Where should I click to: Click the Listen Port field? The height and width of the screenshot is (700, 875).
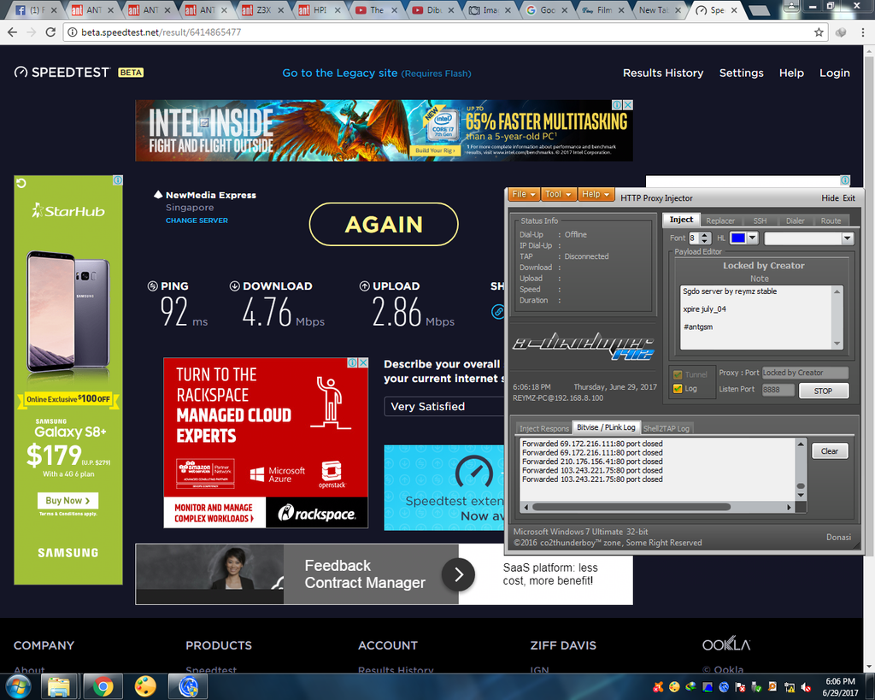(x=778, y=390)
